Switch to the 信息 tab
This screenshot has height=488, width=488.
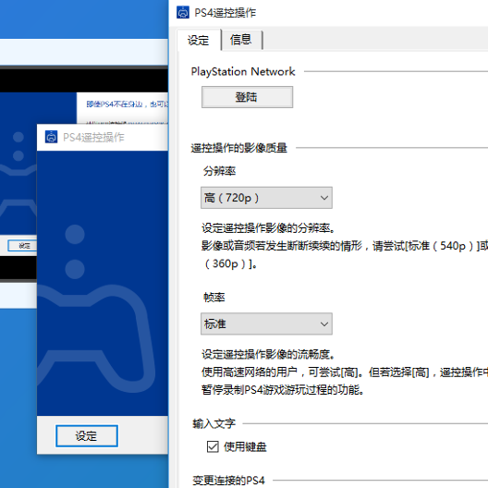click(240, 40)
